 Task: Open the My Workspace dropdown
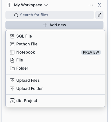point(28,5)
